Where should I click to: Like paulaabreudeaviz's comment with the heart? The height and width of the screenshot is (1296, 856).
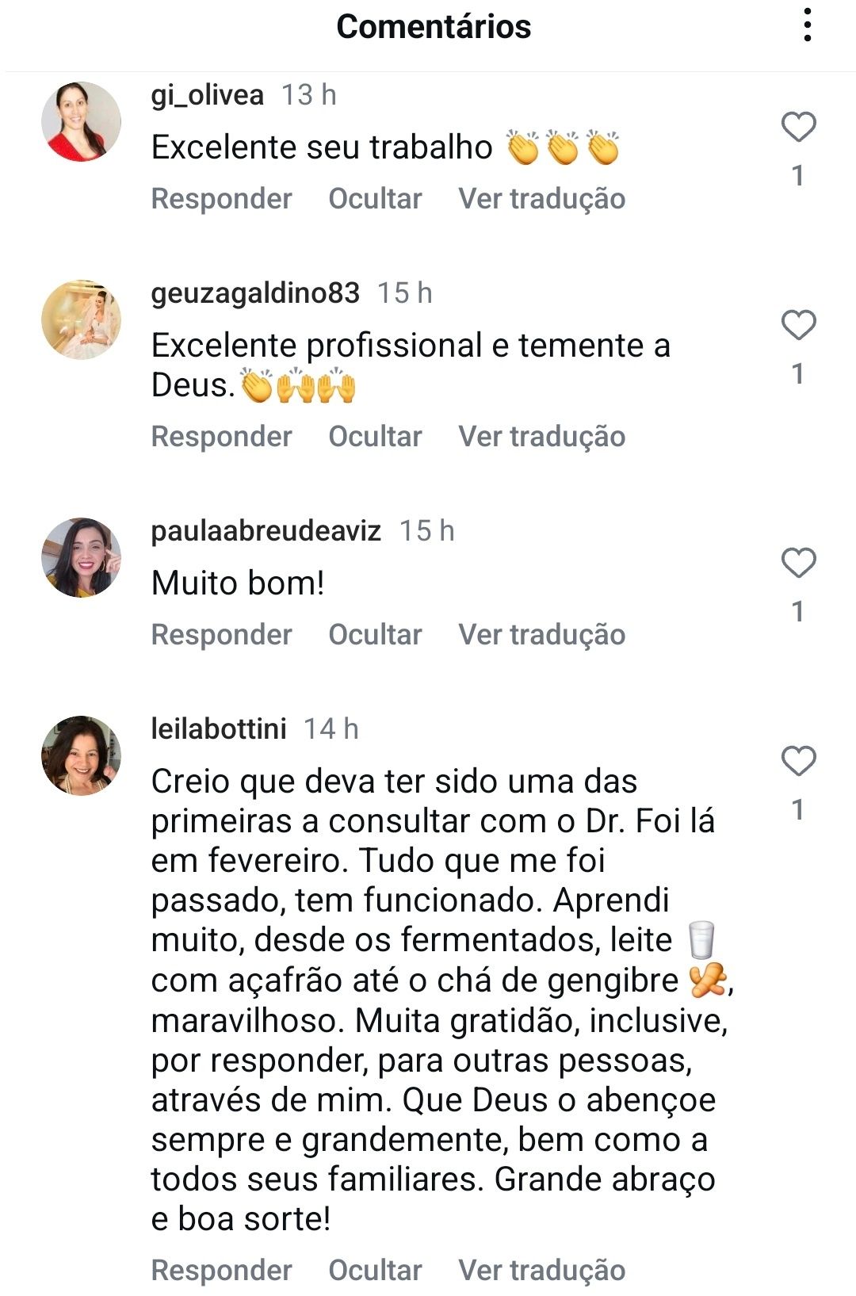point(798,564)
